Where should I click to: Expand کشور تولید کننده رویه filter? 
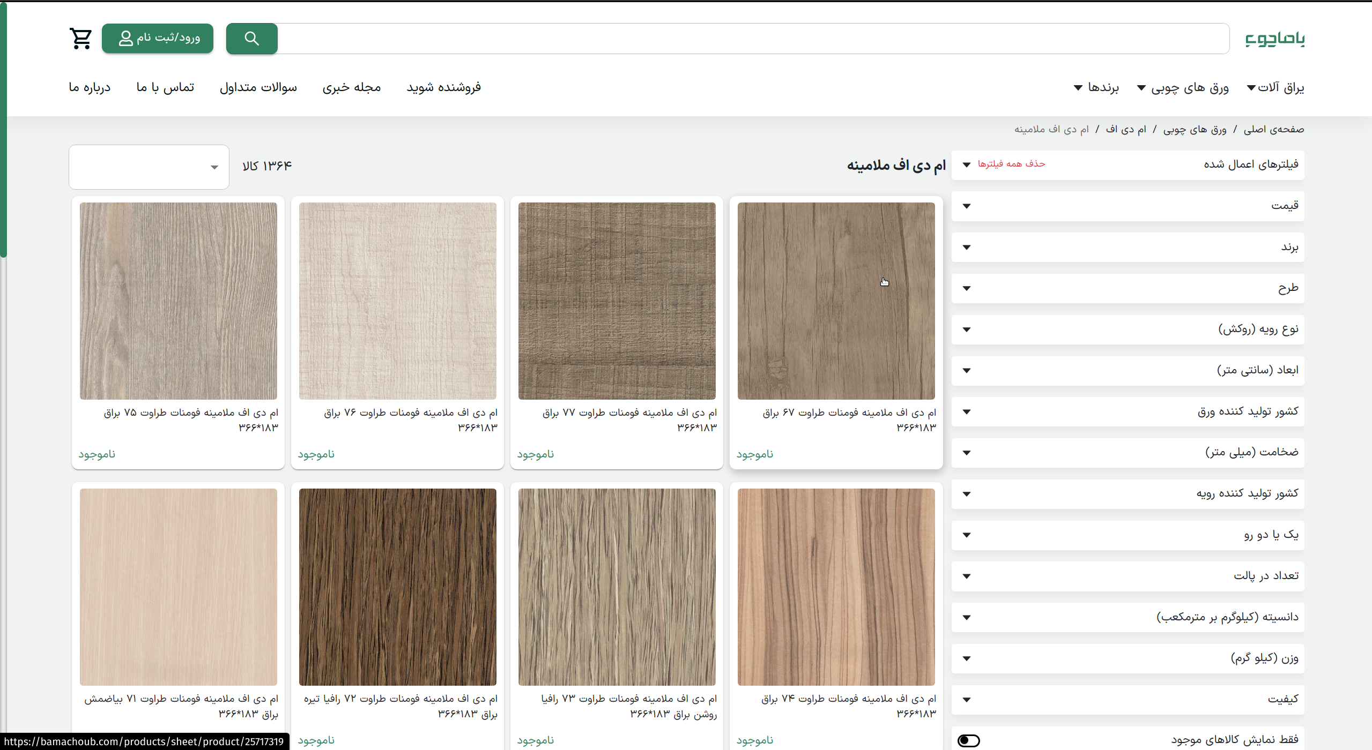point(1128,494)
